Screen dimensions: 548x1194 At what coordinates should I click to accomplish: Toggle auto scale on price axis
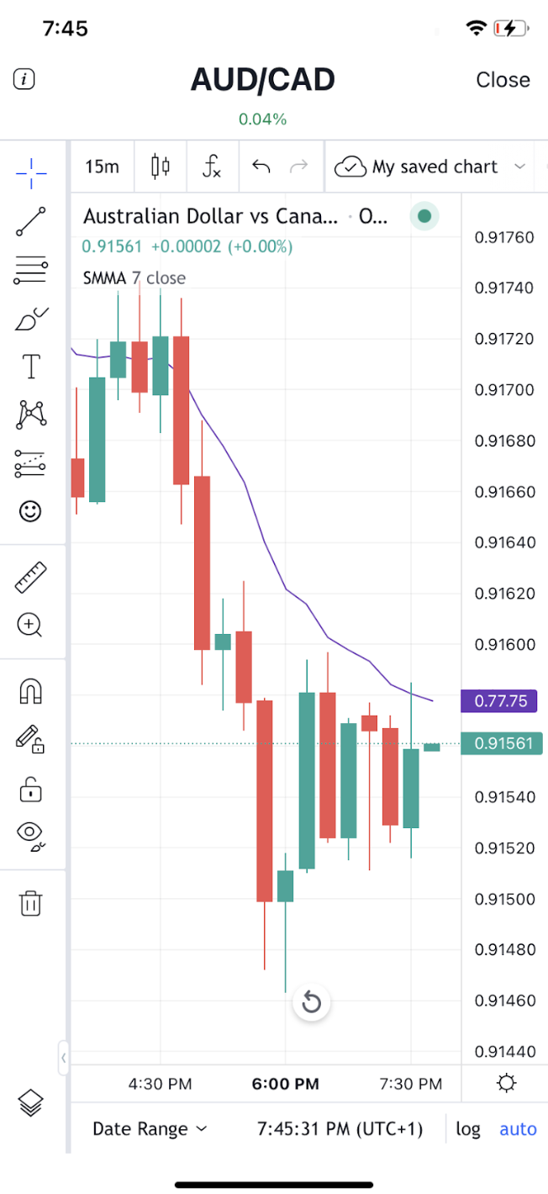pyautogui.click(x=518, y=1129)
